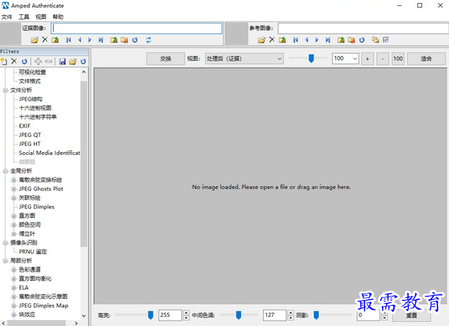Toggle the checkbox icon in reference toolbar

point(386,39)
